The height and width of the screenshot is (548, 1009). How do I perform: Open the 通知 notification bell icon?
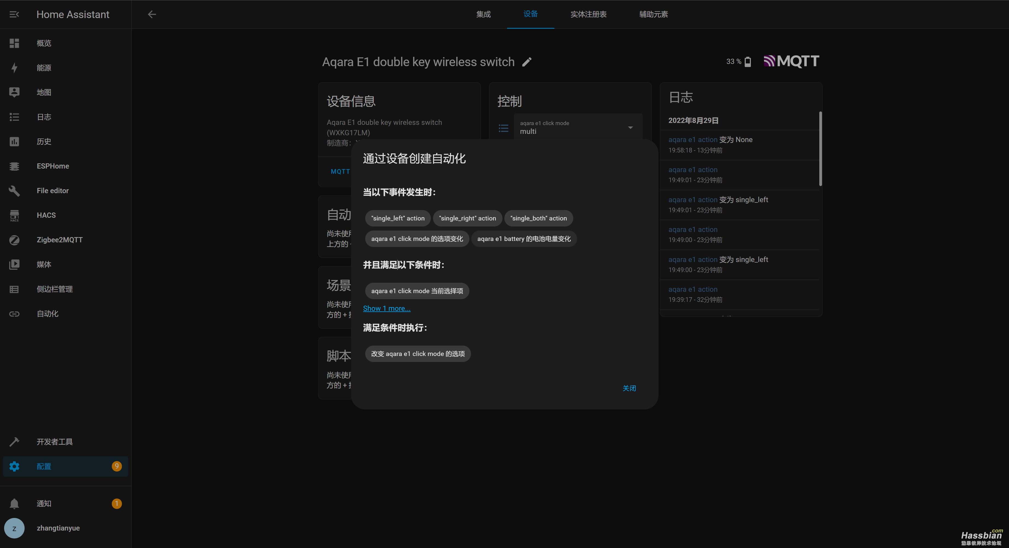(14, 504)
